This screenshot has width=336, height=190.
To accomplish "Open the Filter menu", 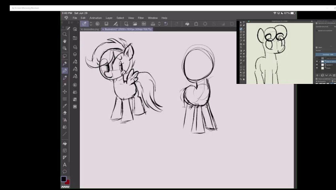I will [141, 18].
